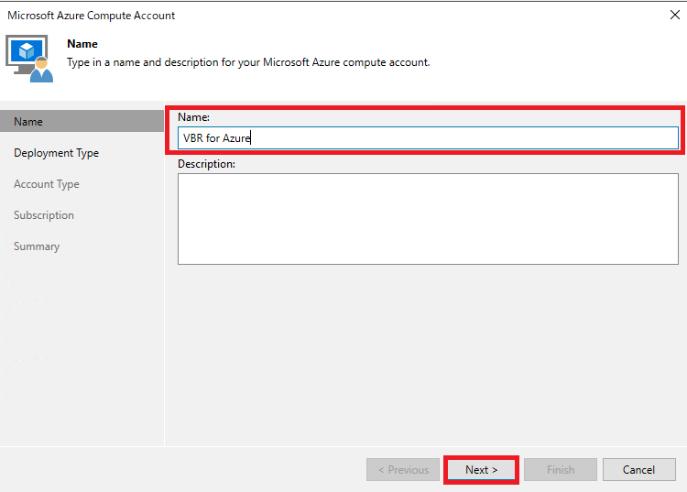Click the "Type in a name and description" instruction

[x=248, y=62]
